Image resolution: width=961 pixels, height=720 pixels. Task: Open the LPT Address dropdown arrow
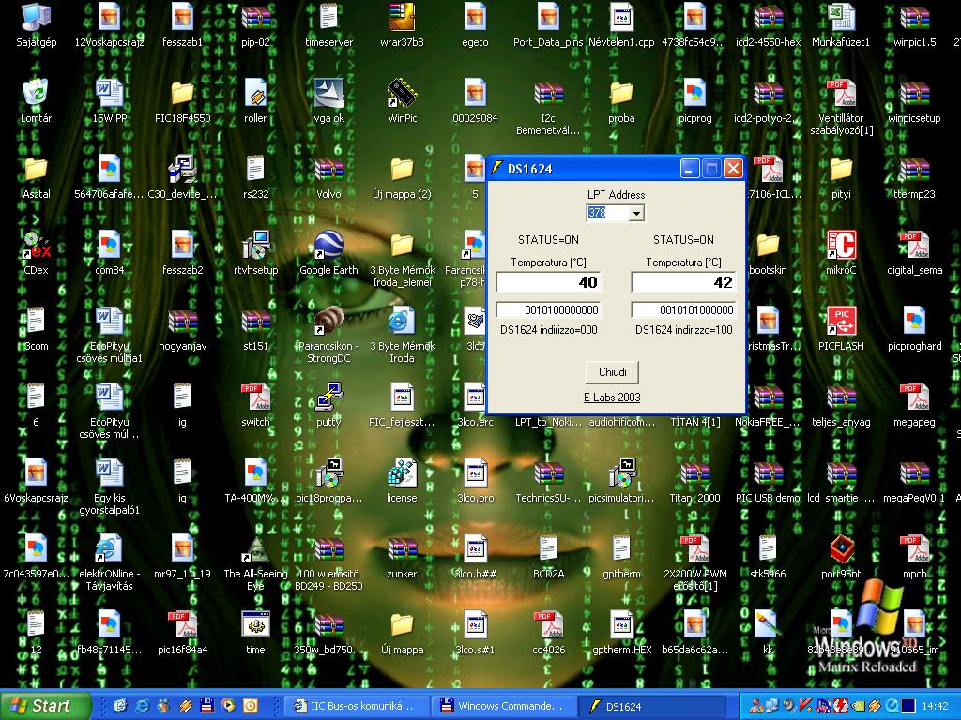pyautogui.click(x=637, y=213)
